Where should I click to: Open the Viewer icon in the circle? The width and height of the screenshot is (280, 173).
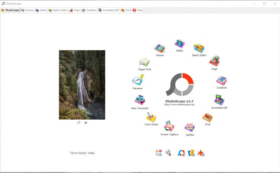click(160, 48)
